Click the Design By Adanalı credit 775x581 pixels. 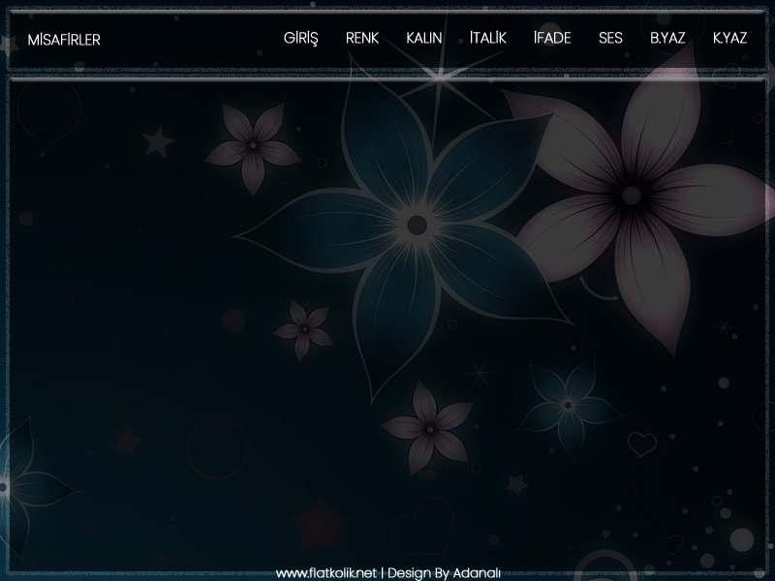pyautogui.click(x=443, y=572)
